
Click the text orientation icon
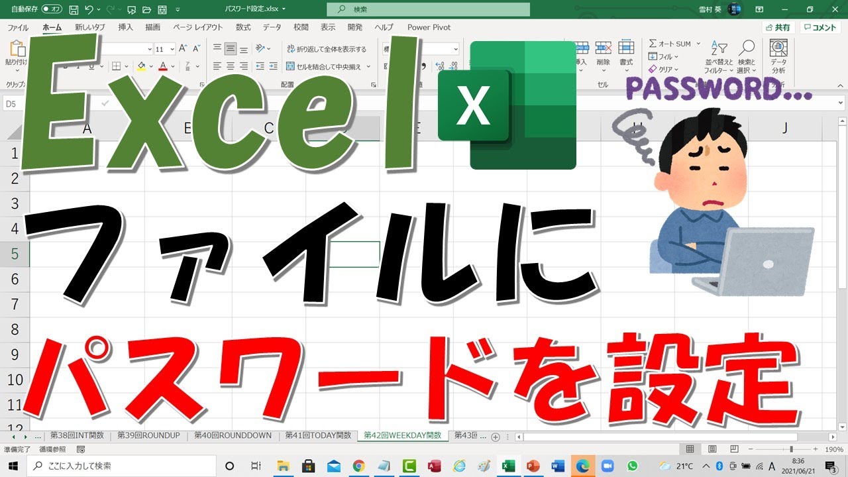point(260,49)
